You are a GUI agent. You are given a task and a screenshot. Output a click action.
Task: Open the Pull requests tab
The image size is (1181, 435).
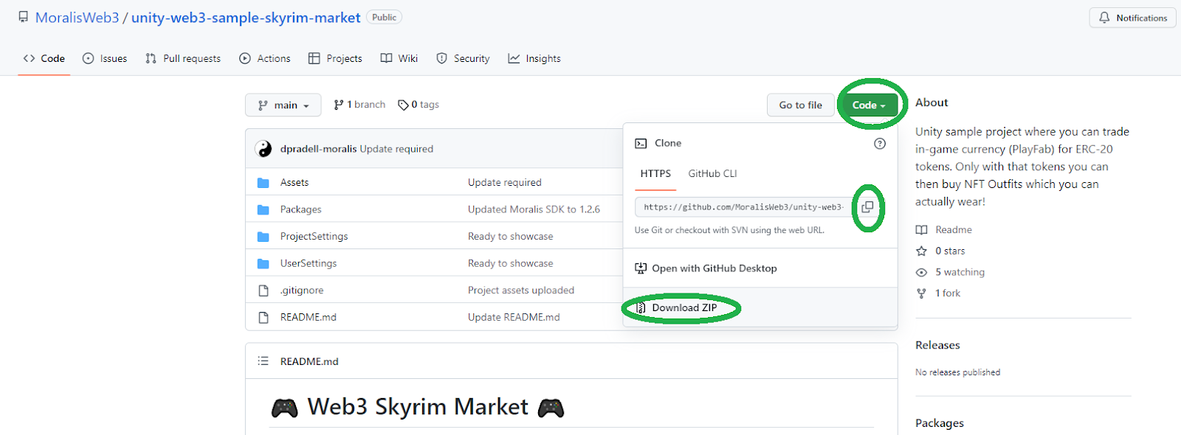(x=183, y=58)
